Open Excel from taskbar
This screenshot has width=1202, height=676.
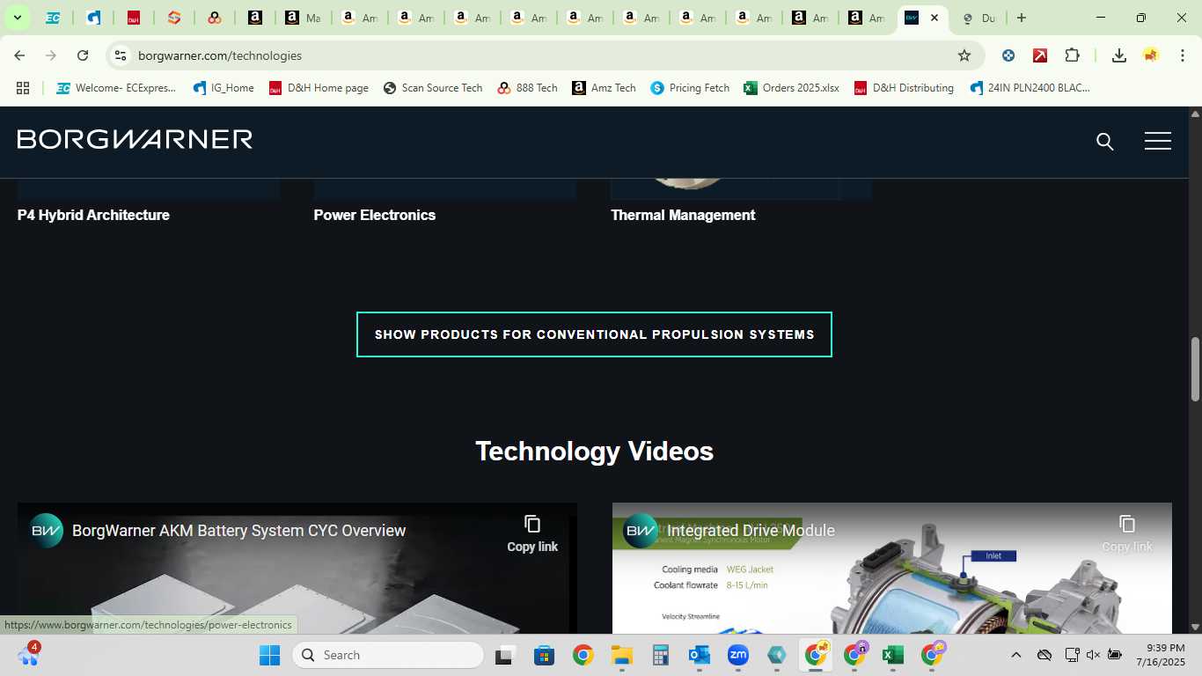click(x=893, y=655)
